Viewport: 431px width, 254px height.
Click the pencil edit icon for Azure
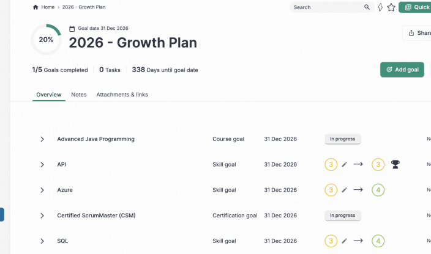click(x=345, y=190)
